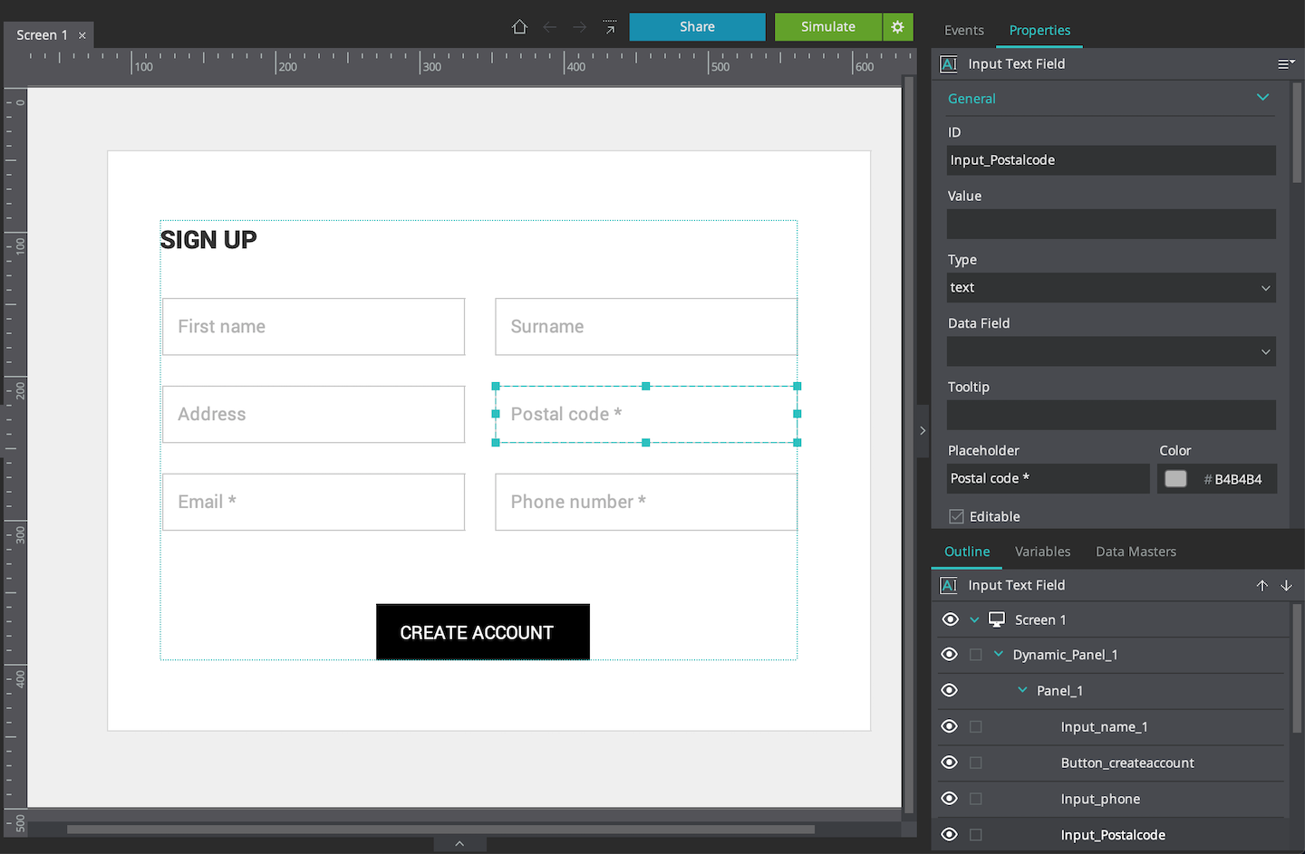Uncheck the Editable checkbox
Image resolution: width=1305 pixels, height=854 pixels.
click(x=956, y=516)
